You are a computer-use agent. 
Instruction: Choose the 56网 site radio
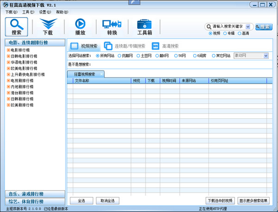(176, 56)
